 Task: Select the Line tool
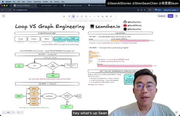coord(94,16)
